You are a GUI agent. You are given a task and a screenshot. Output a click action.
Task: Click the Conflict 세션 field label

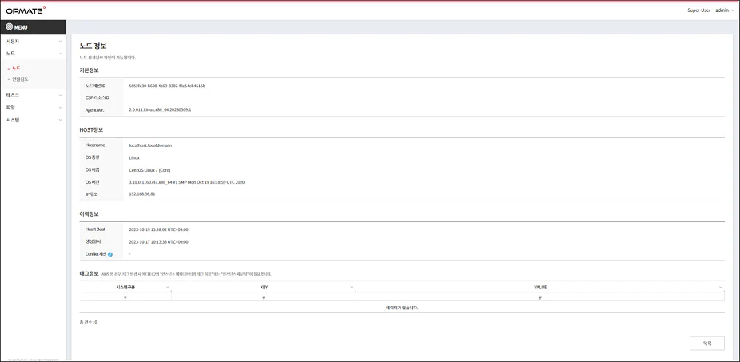(x=96, y=254)
